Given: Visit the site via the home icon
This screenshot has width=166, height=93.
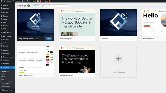Looking at the screenshot, I should tap(8, 1).
